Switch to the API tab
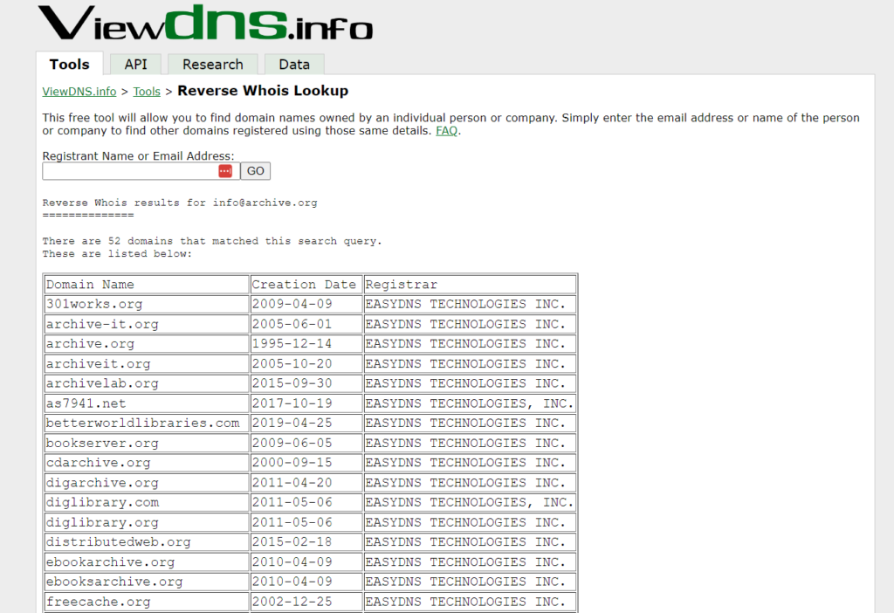The height and width of the screenshot is (613, 894). coord(135,65)
